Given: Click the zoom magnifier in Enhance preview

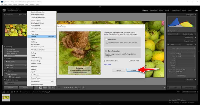Looking at the screenshot, I should point(99,73).
